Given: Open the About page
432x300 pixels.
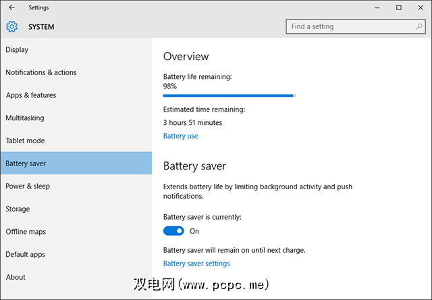Looking at the screenshot, I should tap(16, 277).
